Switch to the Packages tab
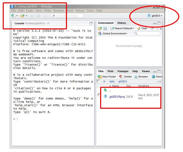This screenshot has height=152, width=183. (x=123, y=71)
